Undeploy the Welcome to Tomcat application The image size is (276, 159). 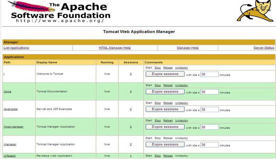coord(181,68)
